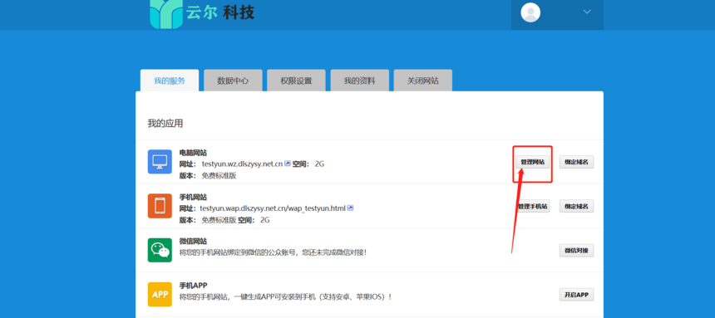Click the 微信网站 WeChat icon
This screenshot has height=318, width=715.
[x=160, y=250]
